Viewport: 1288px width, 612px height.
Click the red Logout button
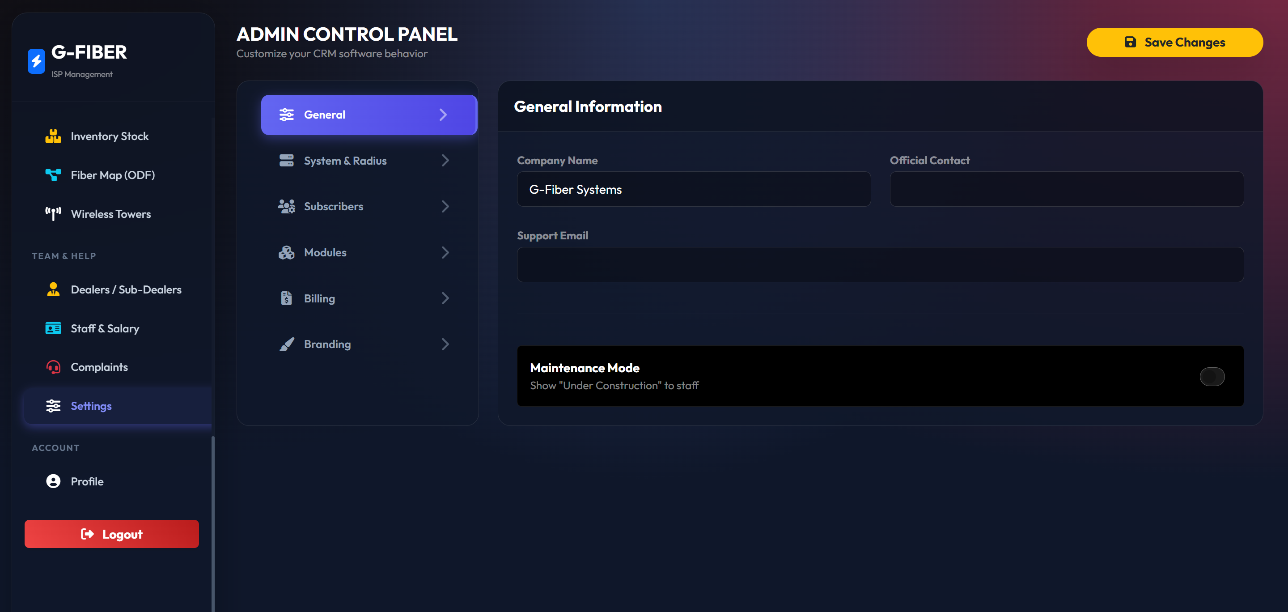(x=111, y=534)
